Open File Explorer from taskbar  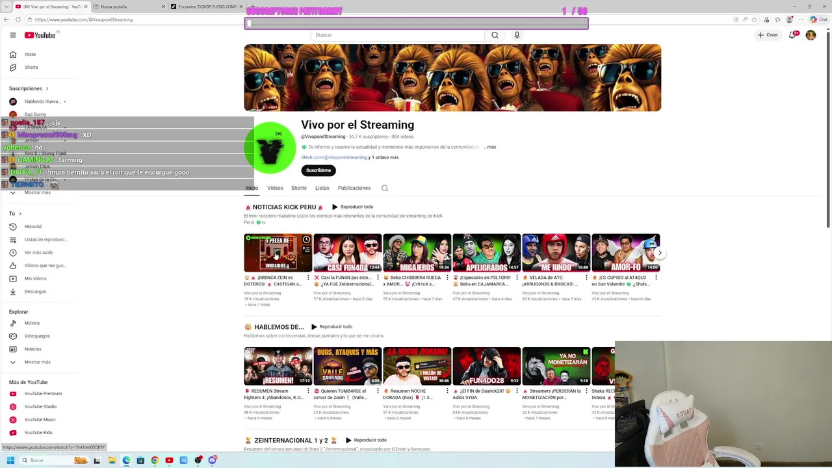(x=112, y=460)
